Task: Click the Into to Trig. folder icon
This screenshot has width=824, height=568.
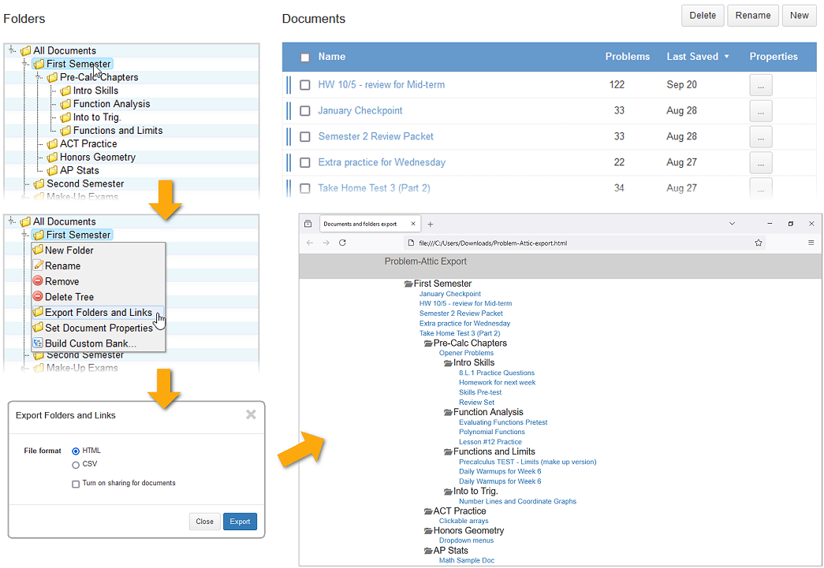Action: (65, 117)
